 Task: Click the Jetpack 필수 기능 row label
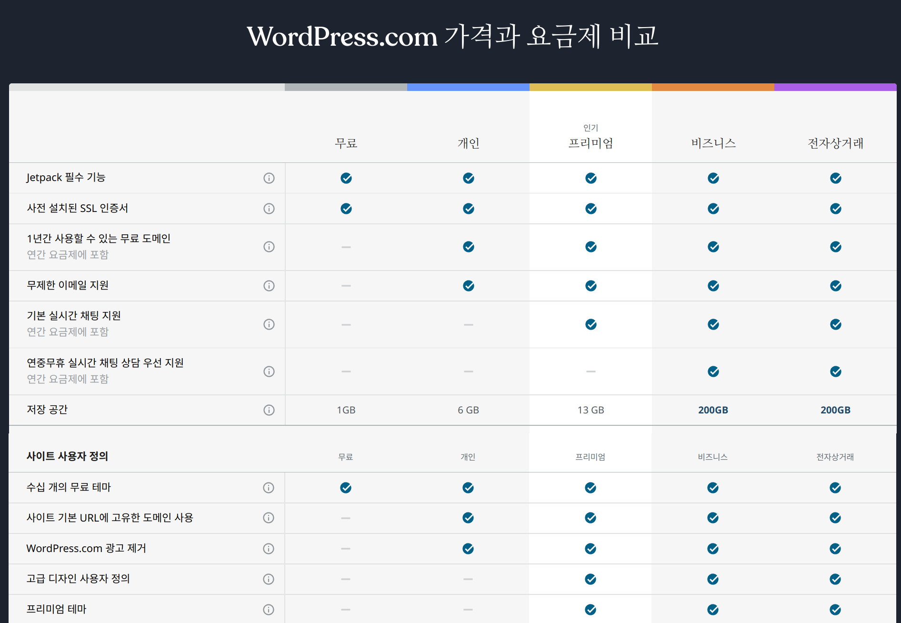pyautogui.click(x=66, y=178)
